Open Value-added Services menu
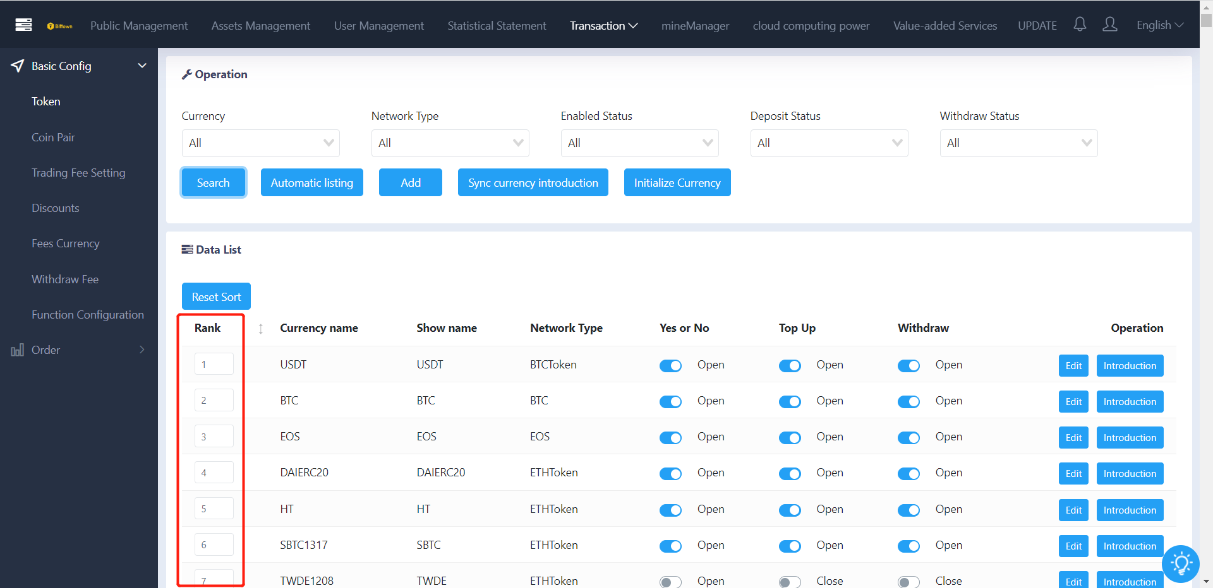 tap(945, 26)
